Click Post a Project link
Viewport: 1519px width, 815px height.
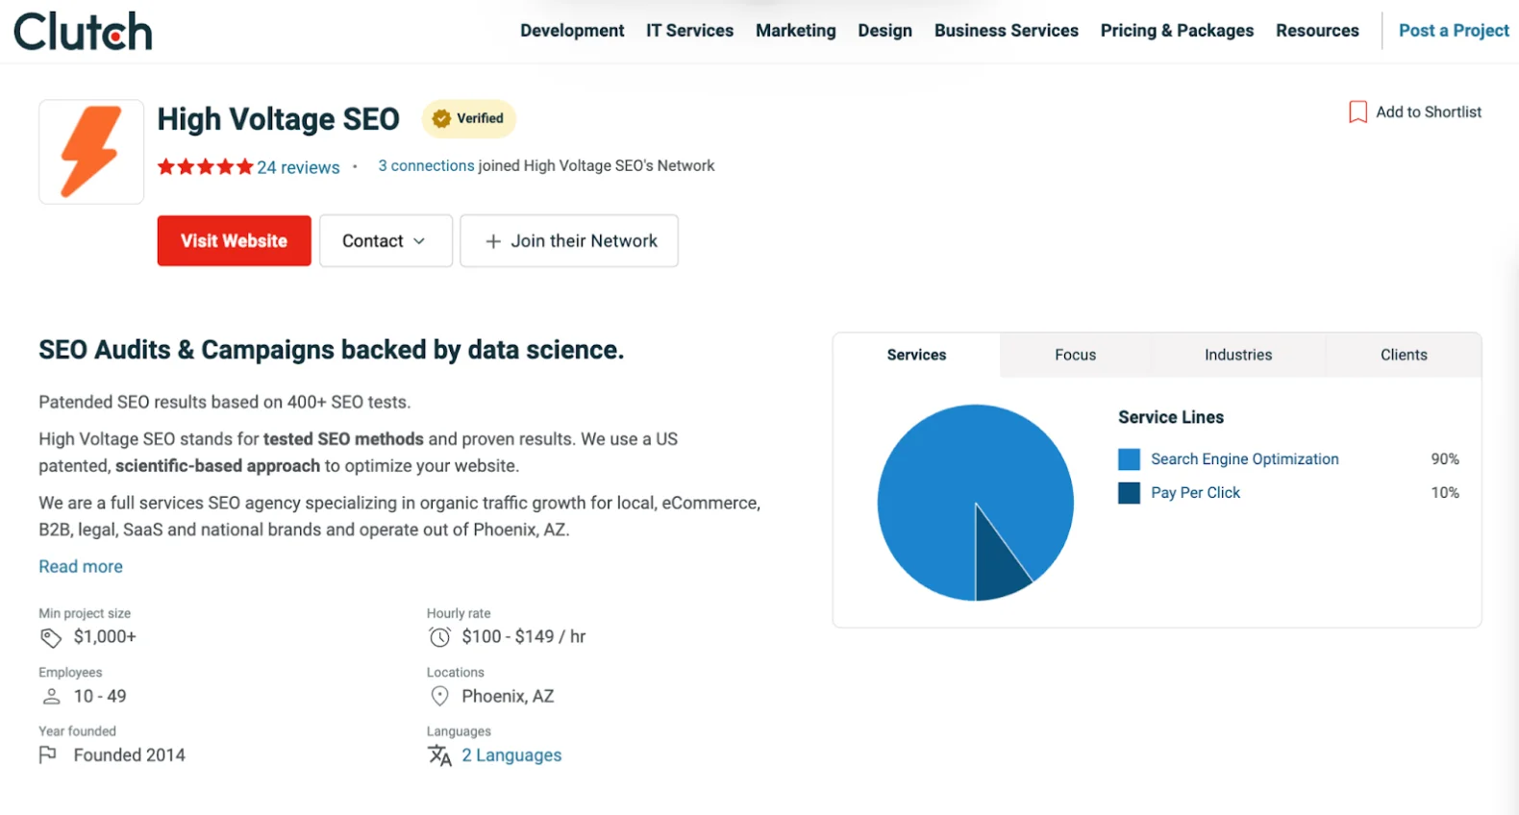(1454, 31)
